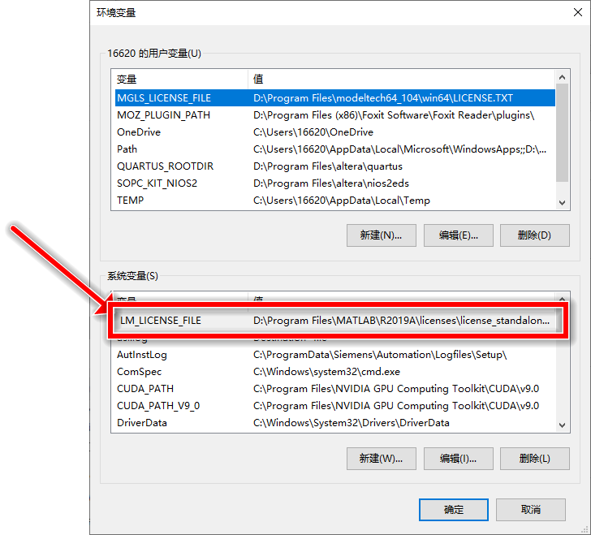Click the 值 column header in user list

click(258, 80)
